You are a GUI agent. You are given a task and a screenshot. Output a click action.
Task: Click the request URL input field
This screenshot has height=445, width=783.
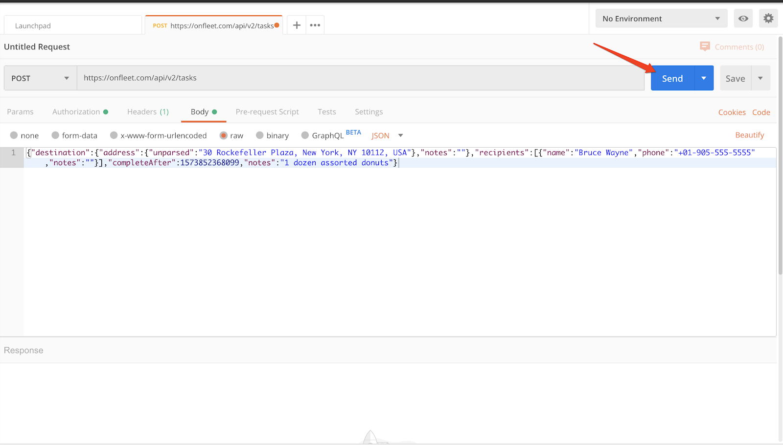click(x=361, y=78)
